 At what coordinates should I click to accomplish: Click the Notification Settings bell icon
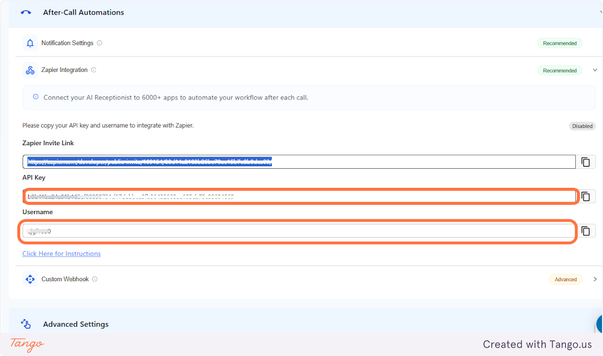[30, 43]
